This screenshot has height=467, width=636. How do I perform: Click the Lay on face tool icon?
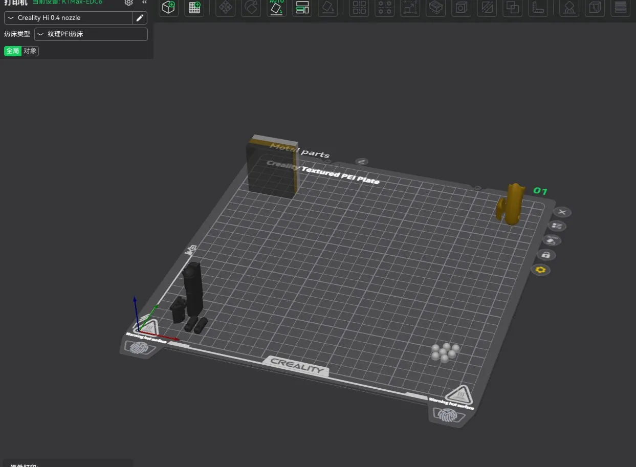[x=328, y=7]
